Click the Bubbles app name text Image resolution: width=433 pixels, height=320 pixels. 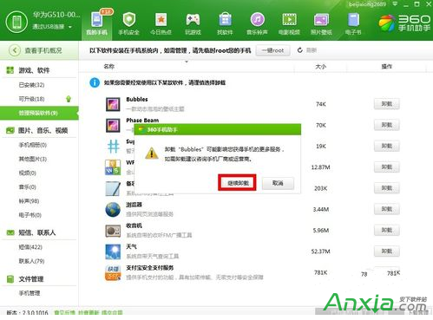[137, 100]
